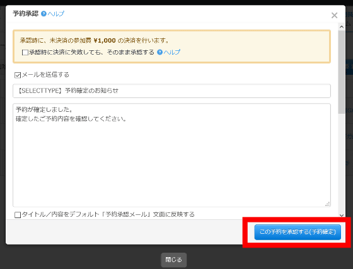Click the help icon in the yellow payment notice
Image resolution: width=353 pixels, height=269 pixels.
click(159, 52)
